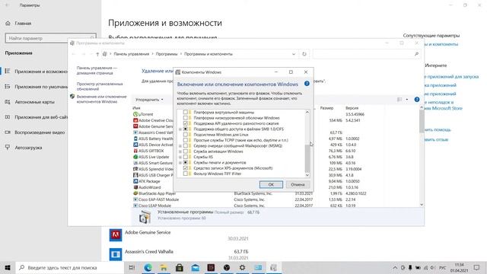
Task: Check the Windows Activation Service checkbox
Action: point(186,151)
